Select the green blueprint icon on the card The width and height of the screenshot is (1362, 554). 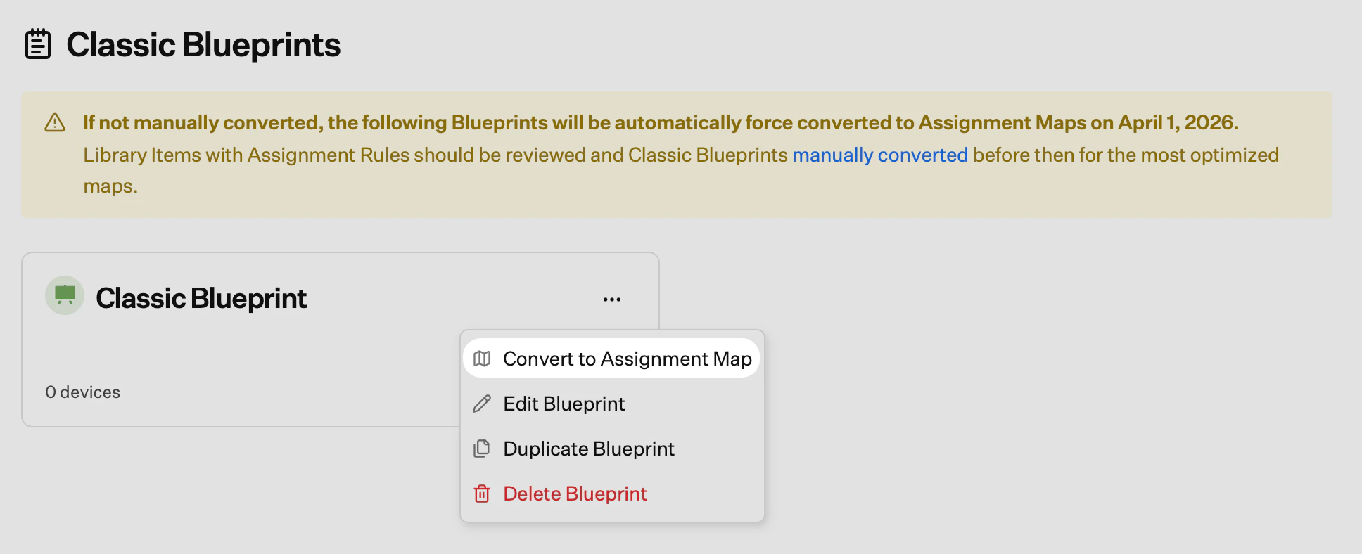pos(64,295)
